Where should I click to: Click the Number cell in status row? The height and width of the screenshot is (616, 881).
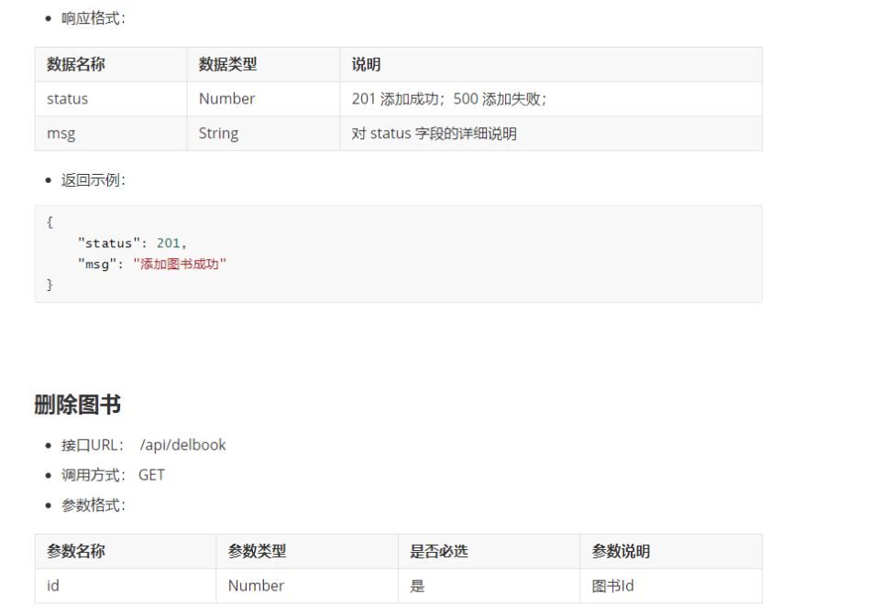263,99
